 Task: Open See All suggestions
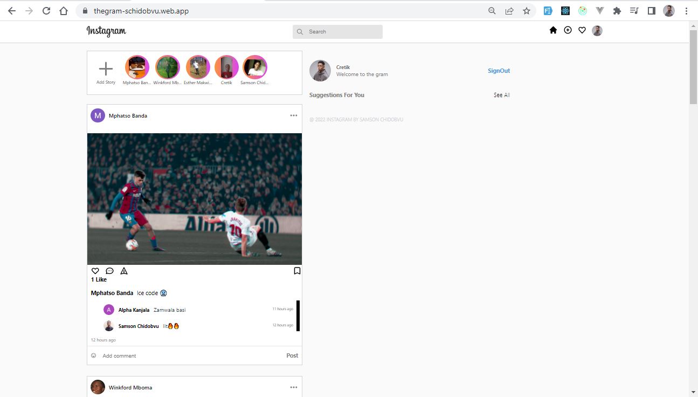point(501,94)
